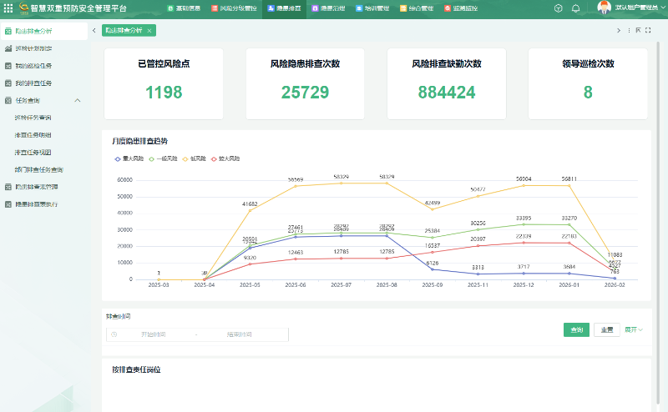Click the tab scroll-right arrow

pos(619,30)
